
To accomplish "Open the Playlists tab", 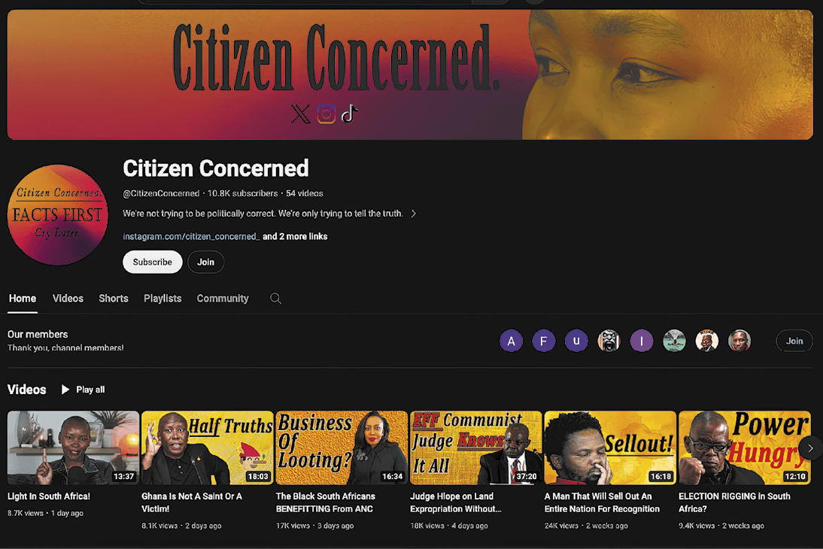I will click(162, 299).
